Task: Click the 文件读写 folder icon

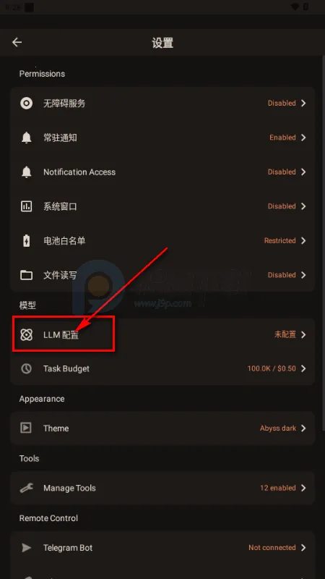Action: [26, 275]
